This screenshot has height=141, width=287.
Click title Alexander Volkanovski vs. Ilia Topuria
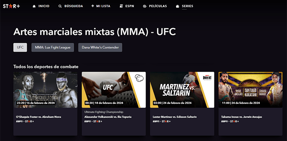108,117
